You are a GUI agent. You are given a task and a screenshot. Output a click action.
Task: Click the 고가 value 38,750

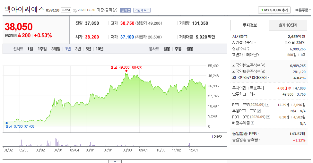point(127,23)
